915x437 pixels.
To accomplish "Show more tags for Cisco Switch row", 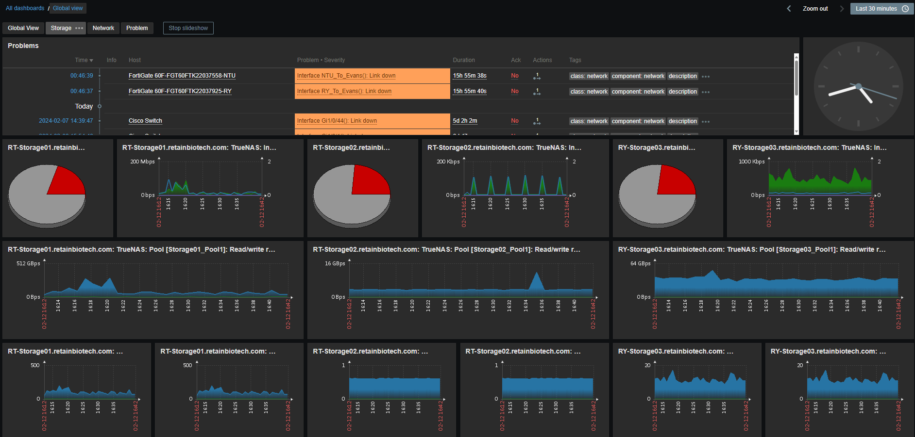I will [x=706, y=122].
